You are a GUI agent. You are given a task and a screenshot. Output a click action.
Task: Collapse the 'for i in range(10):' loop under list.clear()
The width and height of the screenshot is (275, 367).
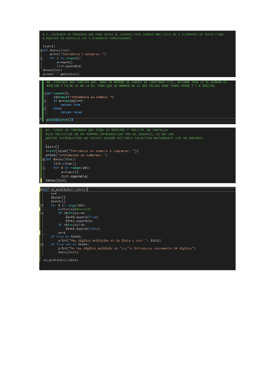click(x=44, y=168)
